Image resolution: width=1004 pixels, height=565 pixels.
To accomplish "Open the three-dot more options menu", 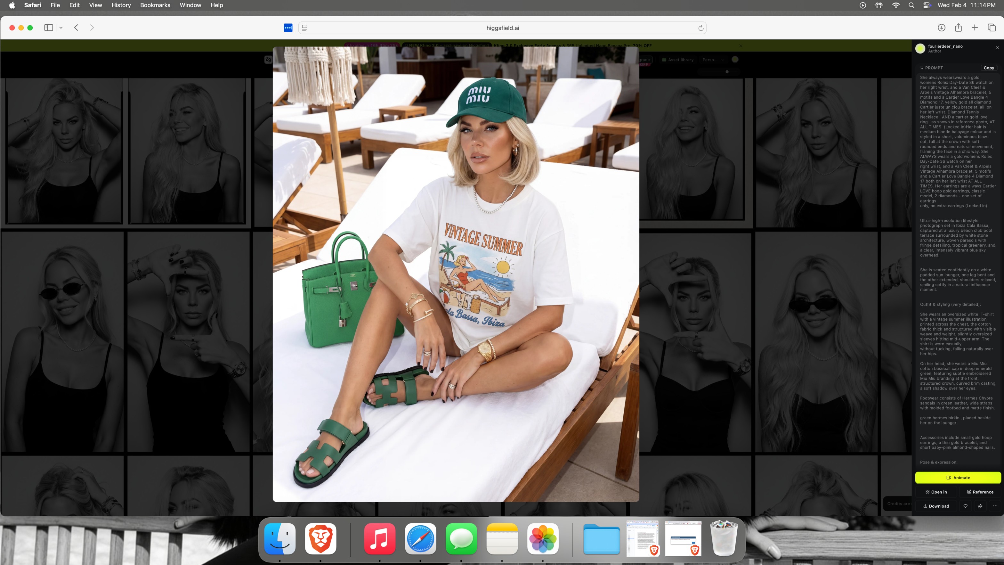I will (995, 506).
